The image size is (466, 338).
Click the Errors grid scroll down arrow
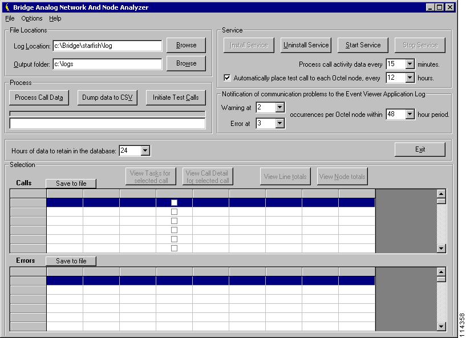[x=441, y=327]
